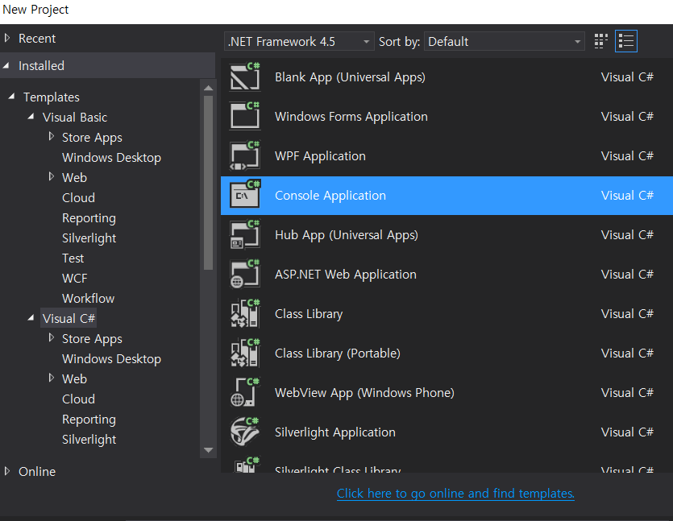Image resolution: width=673 pixels, height=521 pixels.
Task: Choose the Class Library template name
Action: click(309, 314)
